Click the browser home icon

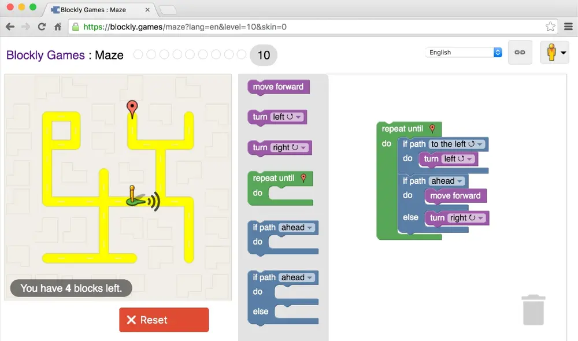pos(58,27)
